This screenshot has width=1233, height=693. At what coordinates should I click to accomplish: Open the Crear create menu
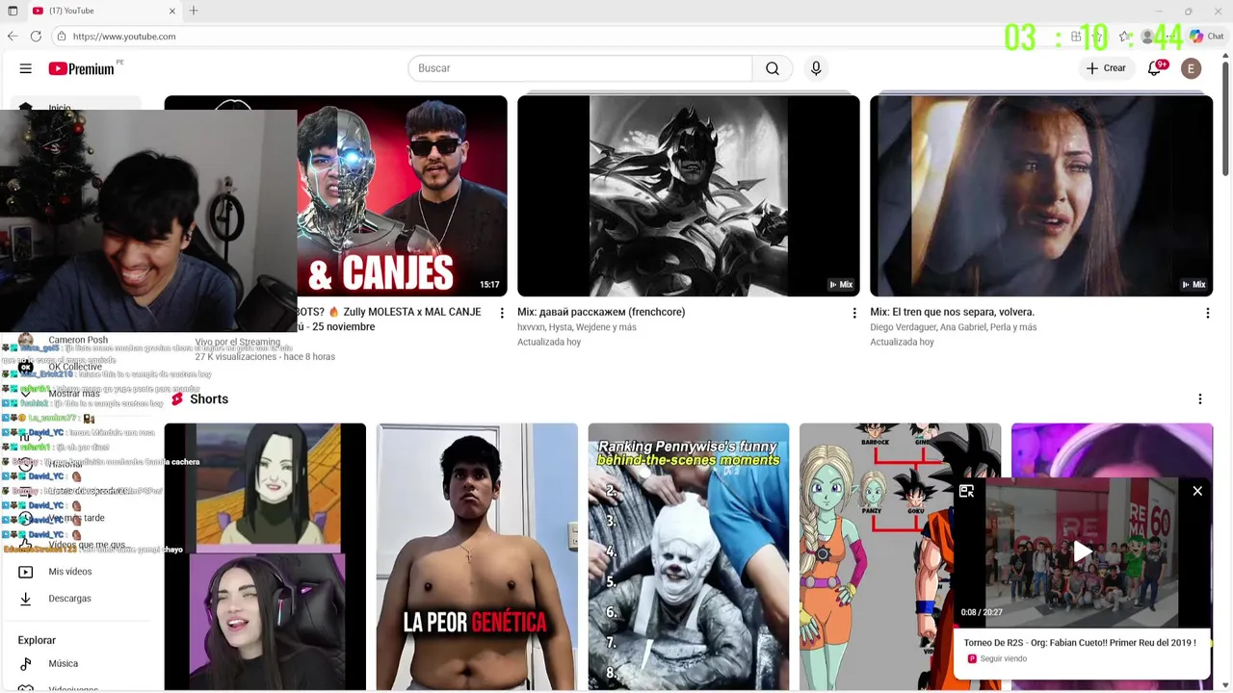pyautogui.click(x=1106, y=68)
